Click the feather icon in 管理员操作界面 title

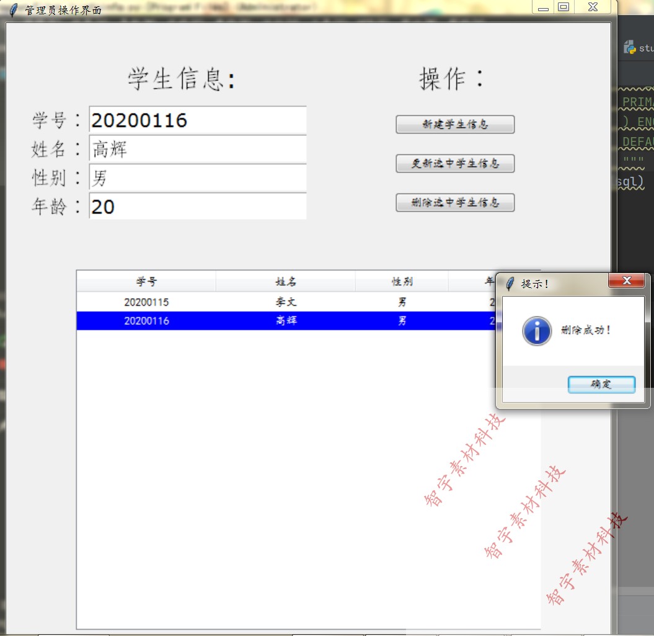click(14, 10)
